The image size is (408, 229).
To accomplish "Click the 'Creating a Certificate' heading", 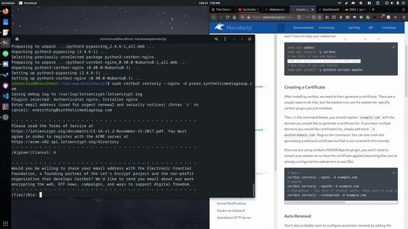I will (x=305, y=87).
